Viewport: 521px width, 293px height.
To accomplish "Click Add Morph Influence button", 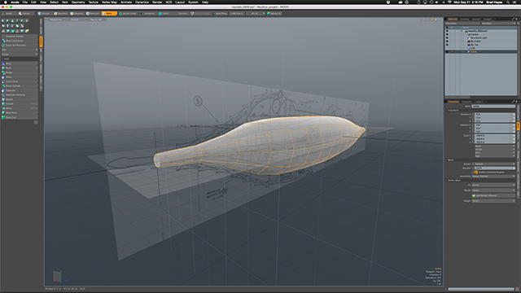I will tap(494, 195).
